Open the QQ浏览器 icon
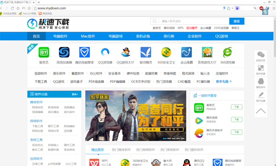 tap(105, 52)
